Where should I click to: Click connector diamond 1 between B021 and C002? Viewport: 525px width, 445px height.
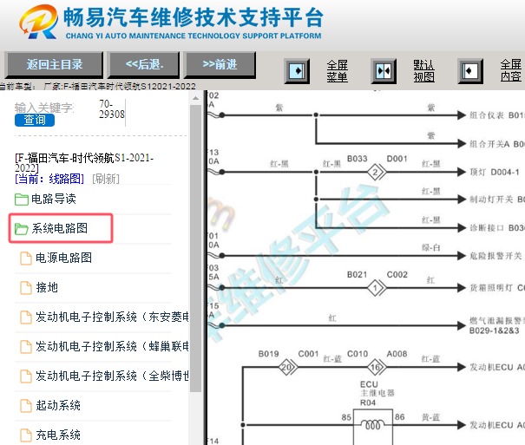(x=376, y=288)
